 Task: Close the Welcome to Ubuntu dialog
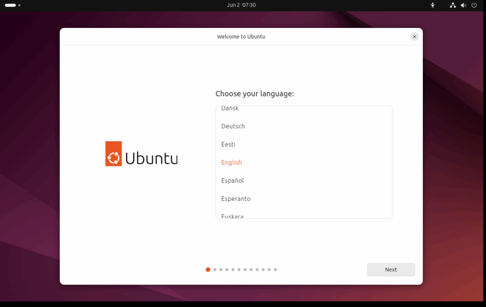pyautogui.click(x=414, y=36)
